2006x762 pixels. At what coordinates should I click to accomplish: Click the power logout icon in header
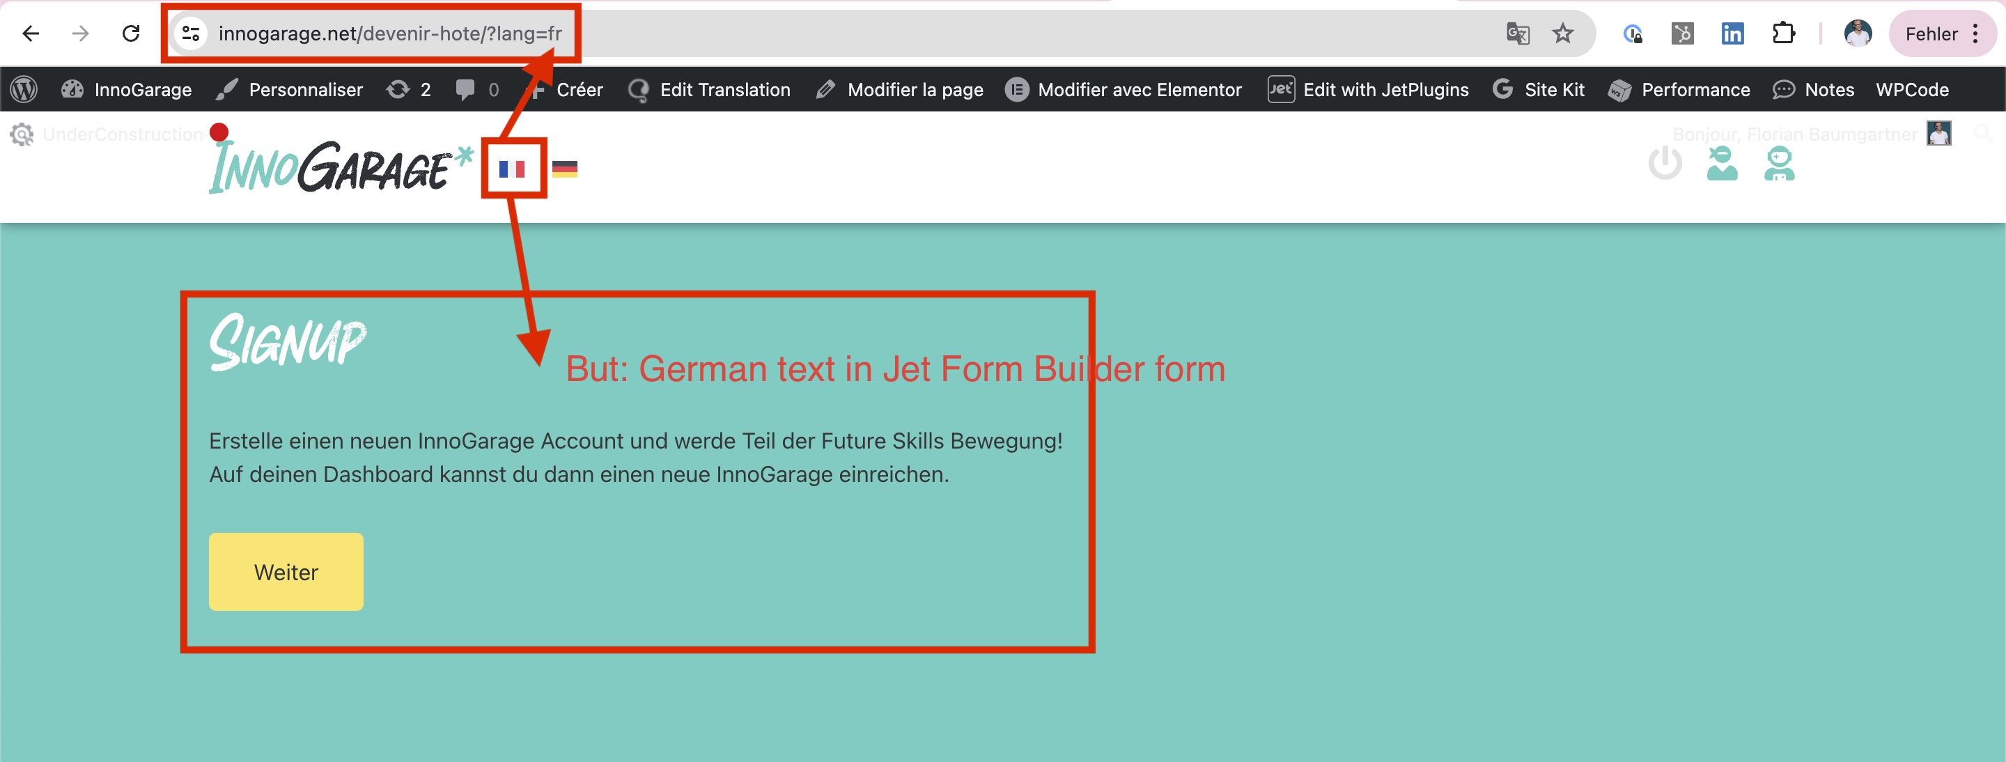1665,163
